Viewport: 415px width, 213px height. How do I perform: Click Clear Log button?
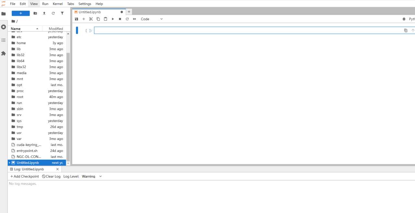51,176
